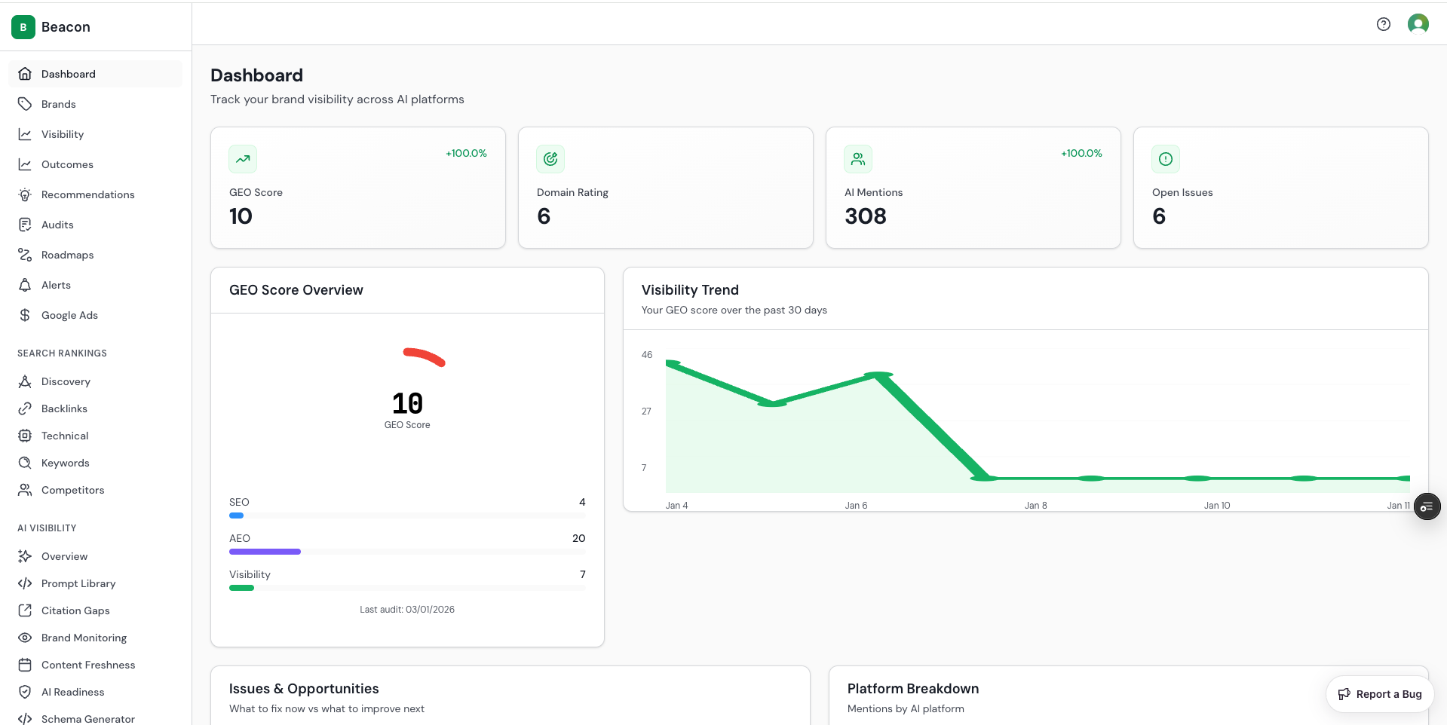Click the Backlinks chain icon
Image resolution: width=1447 pixels, height=725 pixels.
pyautogui.click(x=25, y=408)
